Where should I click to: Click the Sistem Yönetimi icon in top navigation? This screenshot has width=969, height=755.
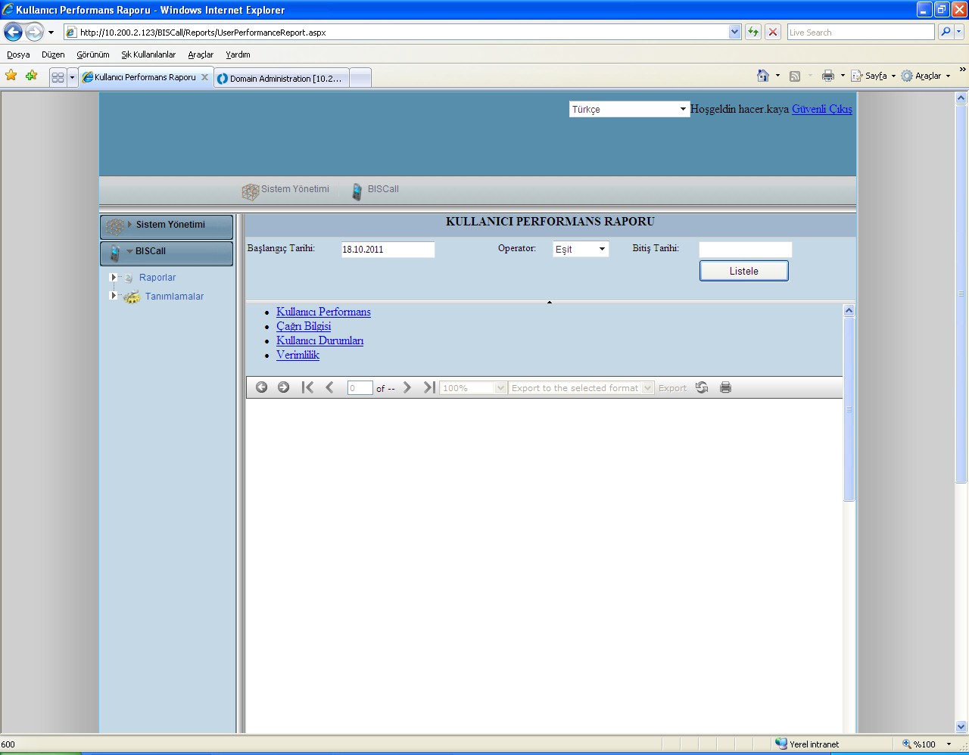pyautogui.click(x=251, y=191)
